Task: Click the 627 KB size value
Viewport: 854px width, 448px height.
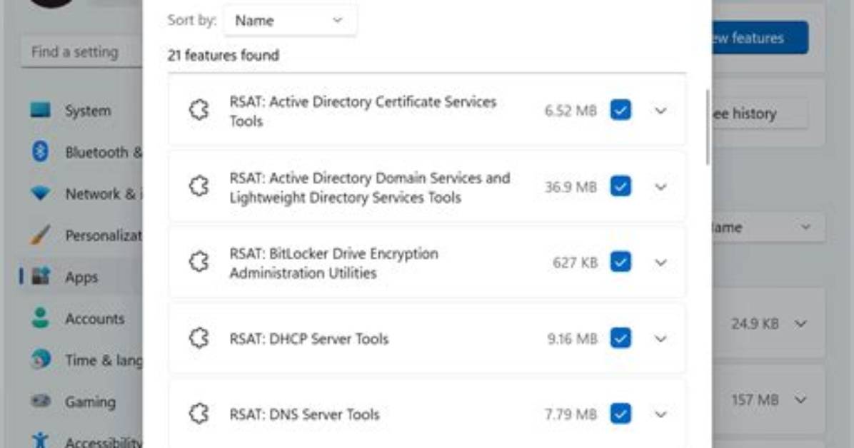Action: point(575,263)
